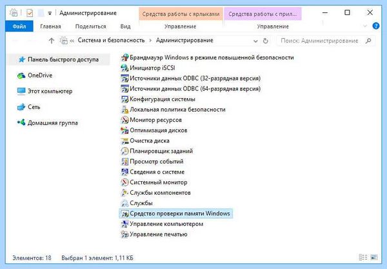
Task: Select the text Управление печатью
Action: coord(159,234)
